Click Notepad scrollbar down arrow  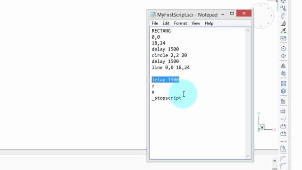247,156
